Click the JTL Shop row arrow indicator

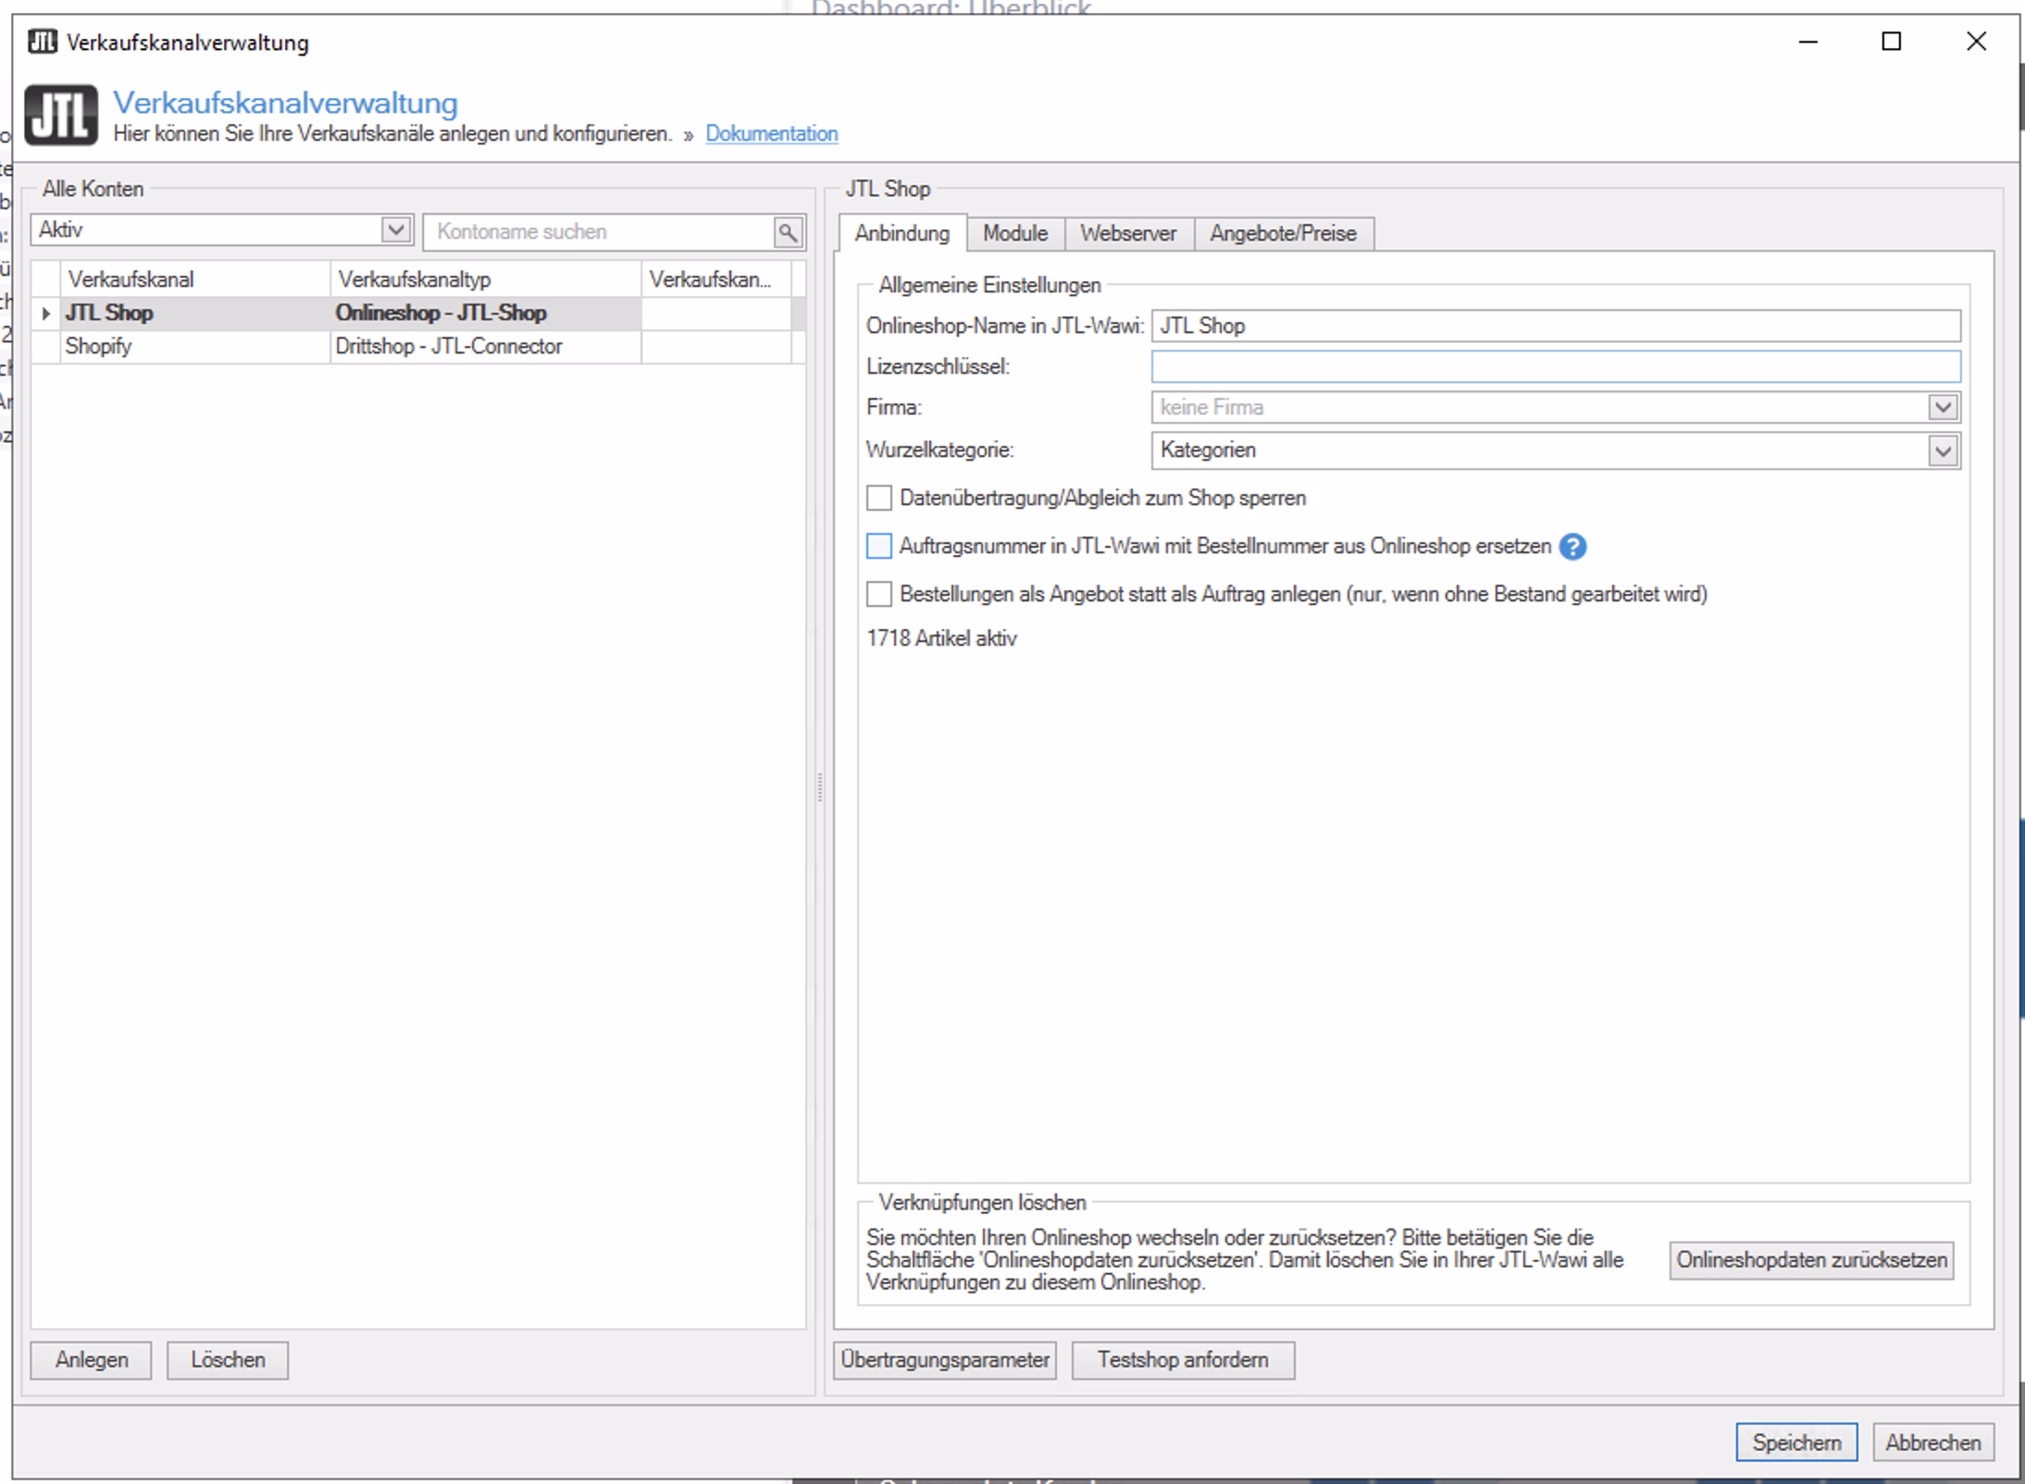[46, 314]
